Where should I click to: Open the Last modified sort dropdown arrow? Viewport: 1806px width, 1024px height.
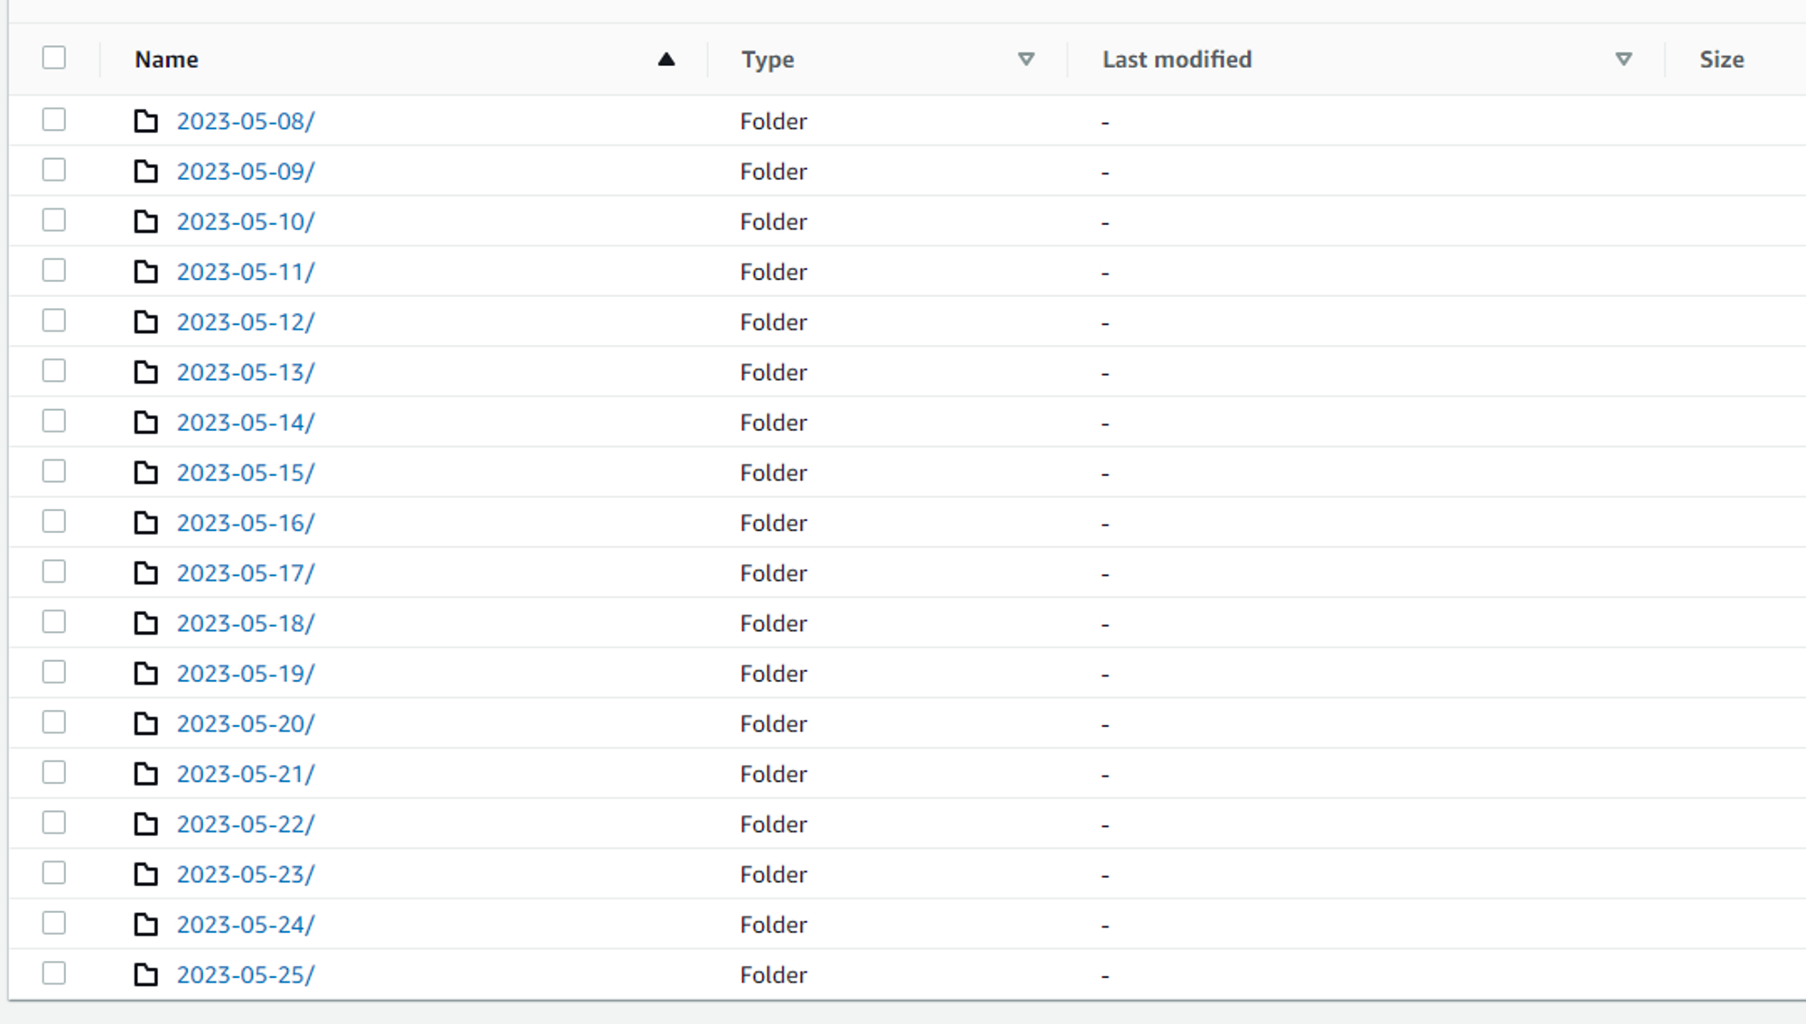point(1624,60)
